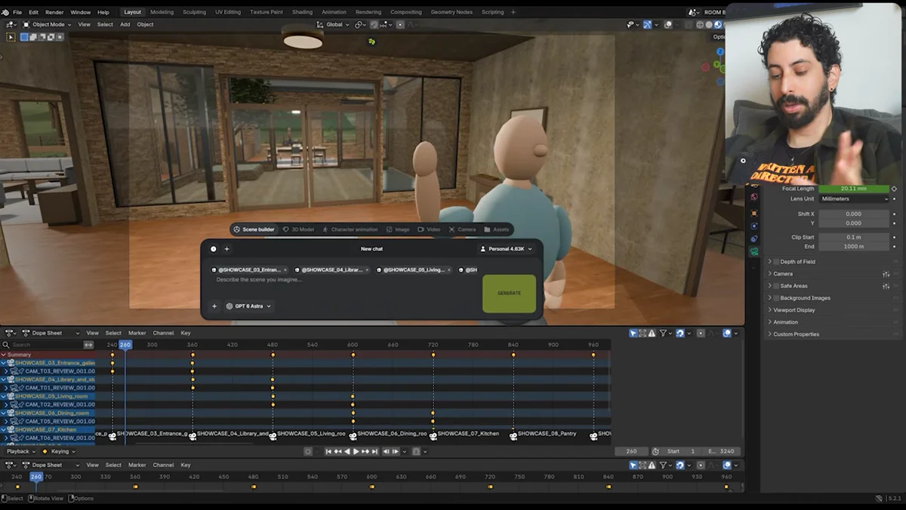
Task: Toggle preview range clock icon
Action: click(x=655, y=451)
